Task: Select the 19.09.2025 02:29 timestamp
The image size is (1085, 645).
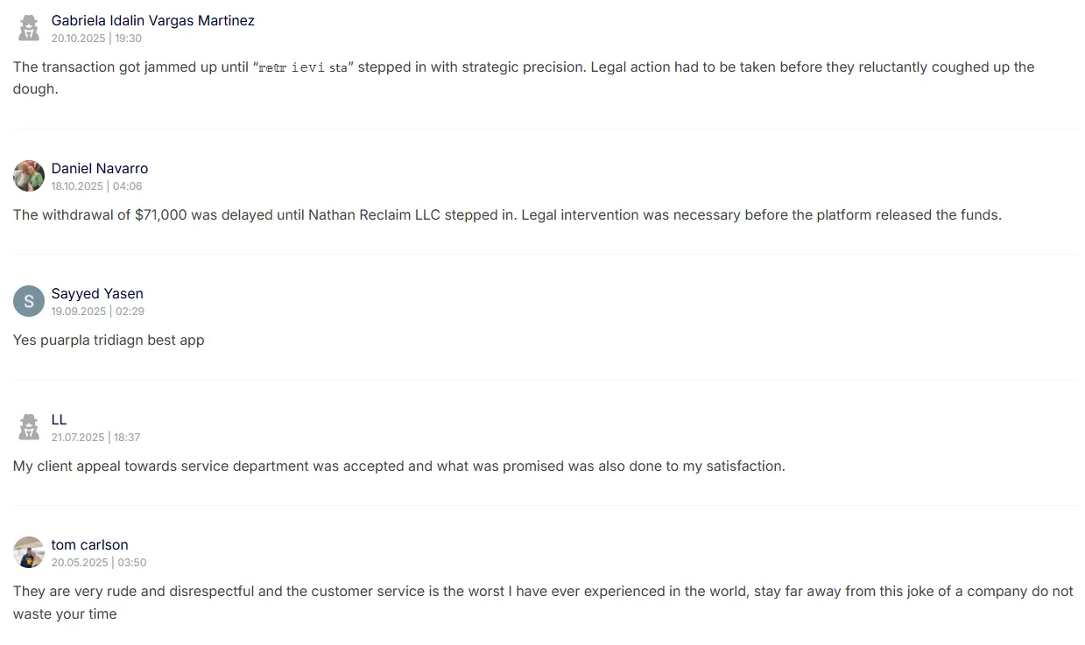Action: 98,312
